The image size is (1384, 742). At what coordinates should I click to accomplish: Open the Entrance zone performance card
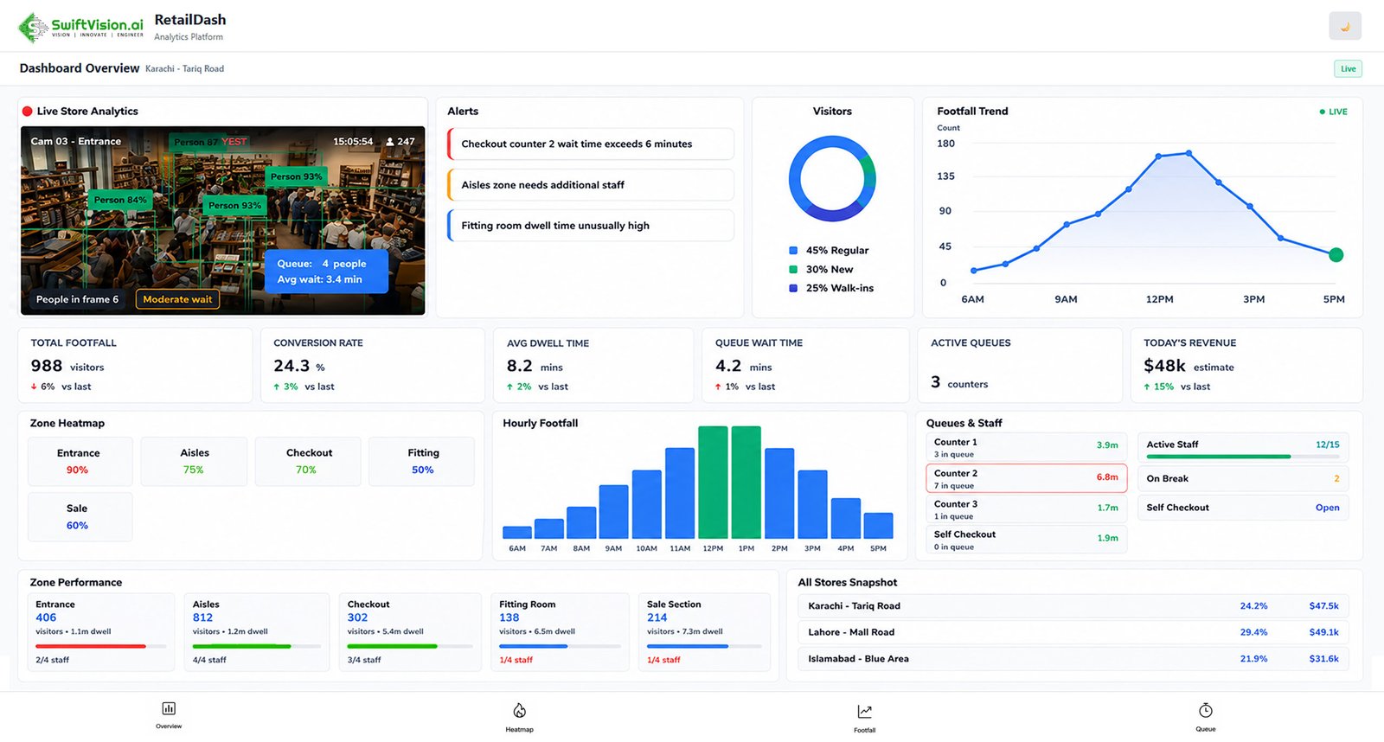(101, 632)
